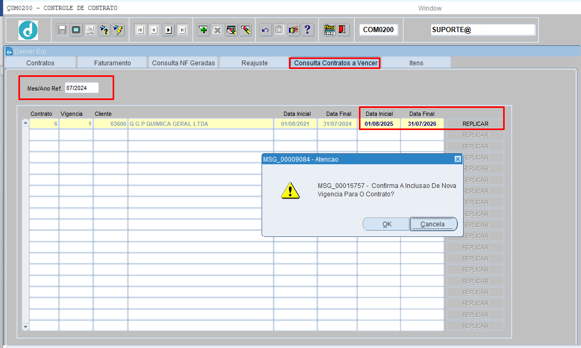Insert new record with green plus icon

203,30
